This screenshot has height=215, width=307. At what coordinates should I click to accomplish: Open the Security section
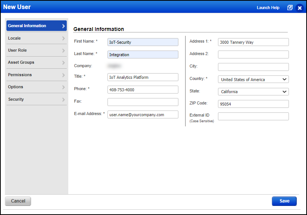pyautogui.click(x=36, y=99)
